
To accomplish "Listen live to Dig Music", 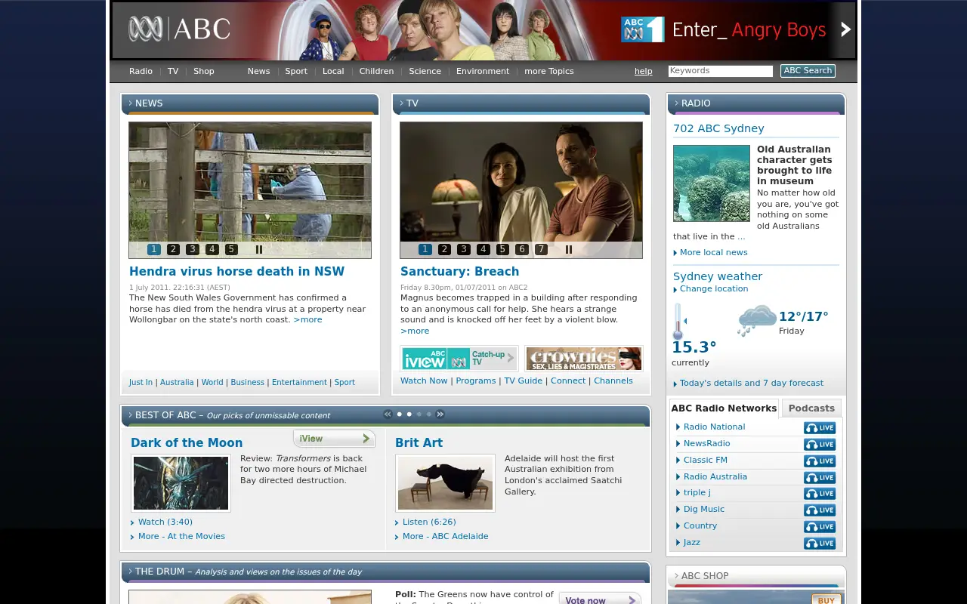I will [x=820, y=510].
